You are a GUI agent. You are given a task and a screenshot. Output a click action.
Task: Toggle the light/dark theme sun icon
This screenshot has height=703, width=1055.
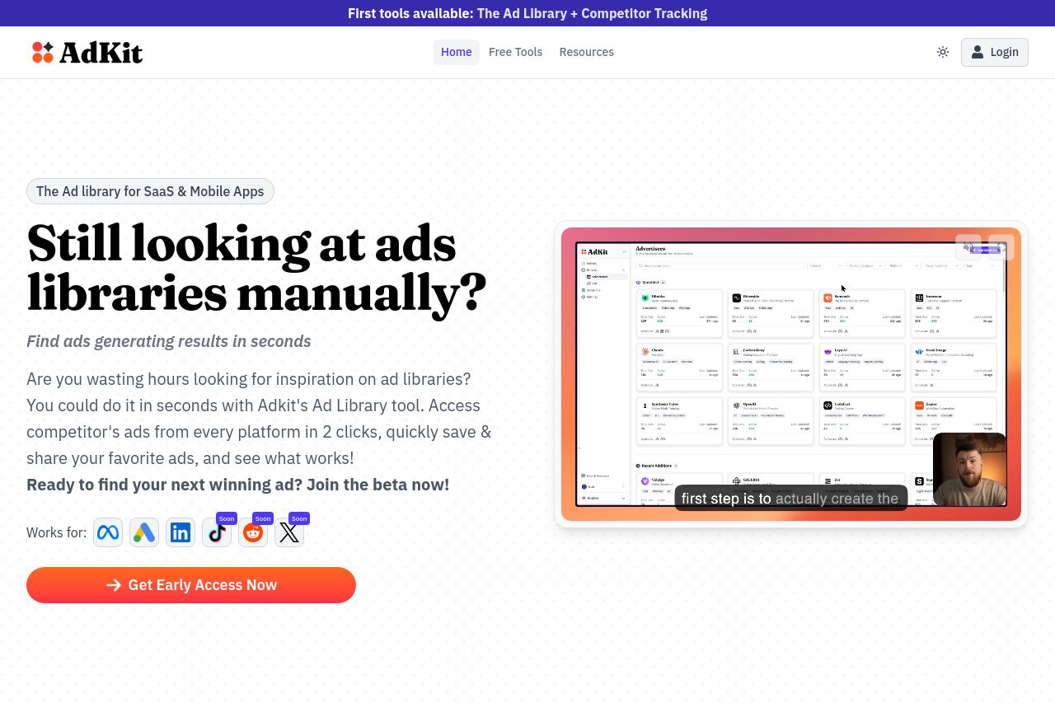943,52
